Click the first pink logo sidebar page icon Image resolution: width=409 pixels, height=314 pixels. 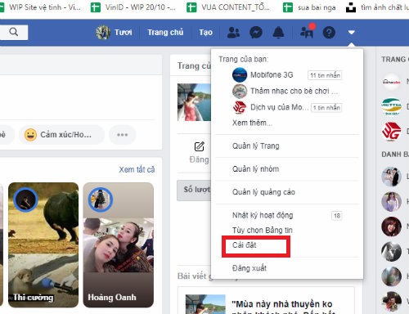click(x=391, y=82)
